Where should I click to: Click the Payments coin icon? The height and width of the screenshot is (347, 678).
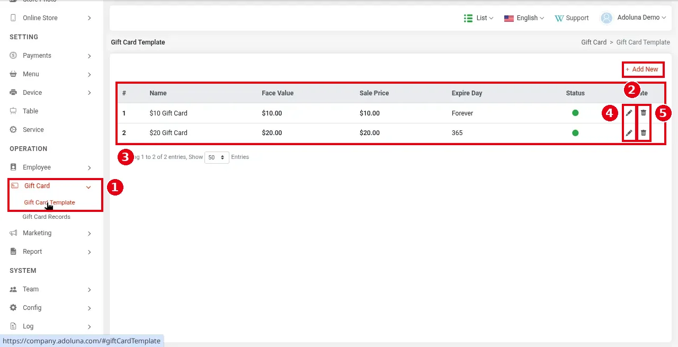(13, 56)
